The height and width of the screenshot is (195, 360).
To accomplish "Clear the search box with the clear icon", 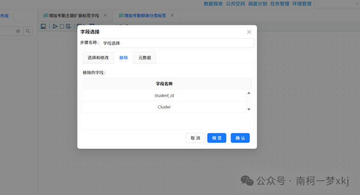I will [x=18, y=31].
